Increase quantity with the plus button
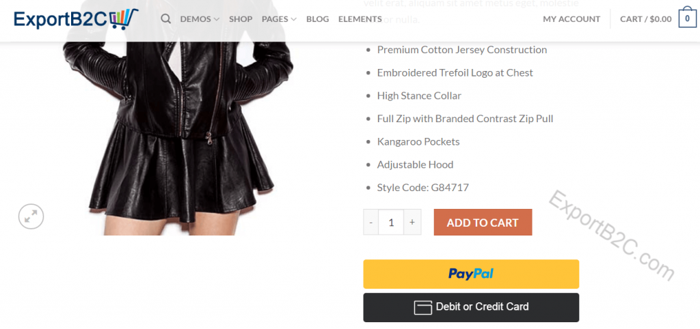The height and width of the screenshot is (329, 700). [x=412, y=222]
